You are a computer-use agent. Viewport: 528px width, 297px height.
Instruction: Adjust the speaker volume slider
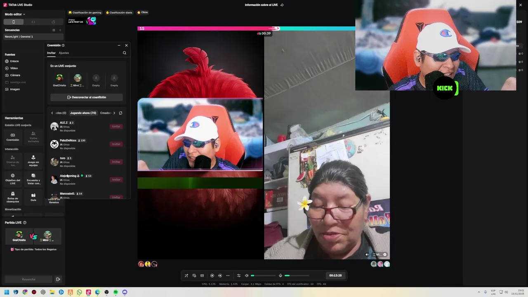click(263, 276)
